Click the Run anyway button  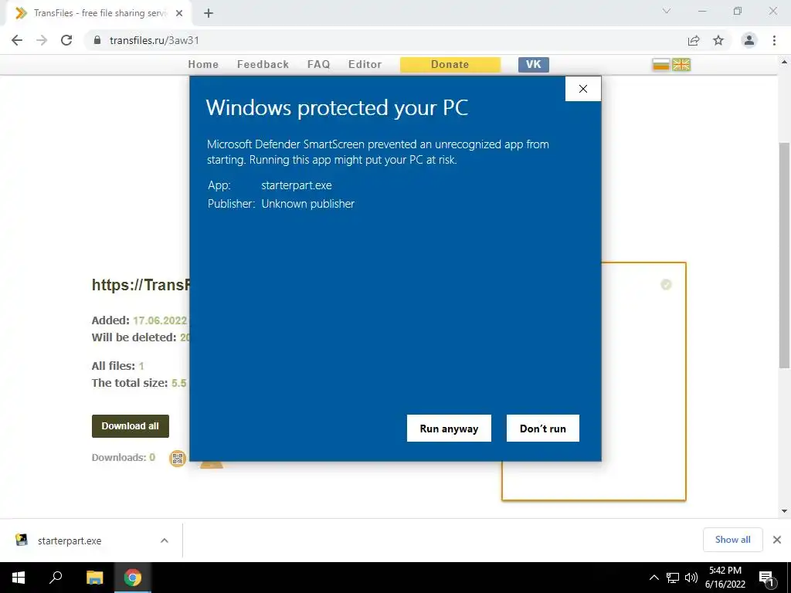click(449, 428)
